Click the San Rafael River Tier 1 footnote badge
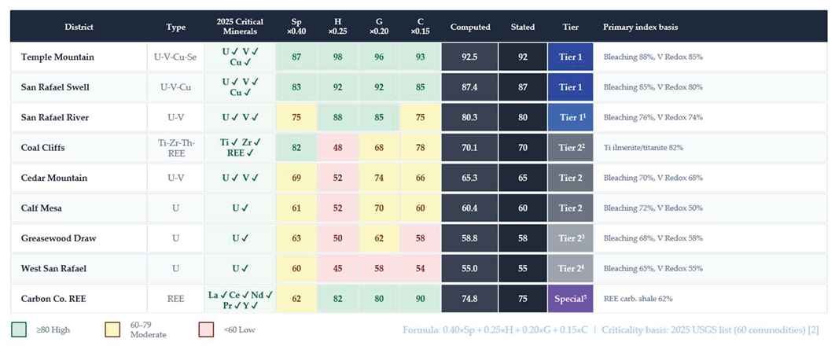The height and width of the screenshot is (346, 835). point(570,117)
